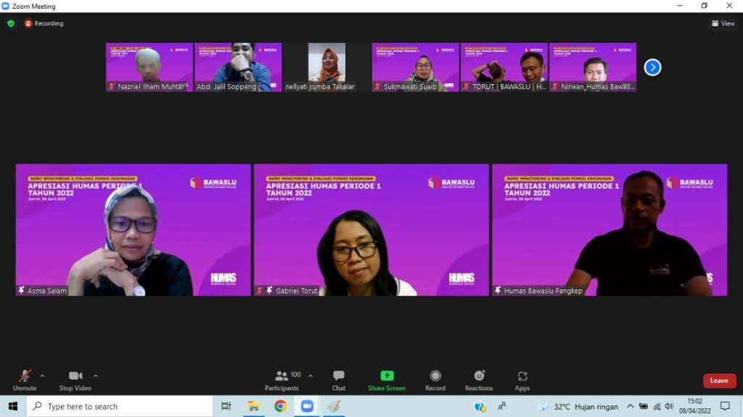Screen dimensions: 743x417
Task: Click muted mic icon on Sukmawati Suaib
Action: (377, 86)
